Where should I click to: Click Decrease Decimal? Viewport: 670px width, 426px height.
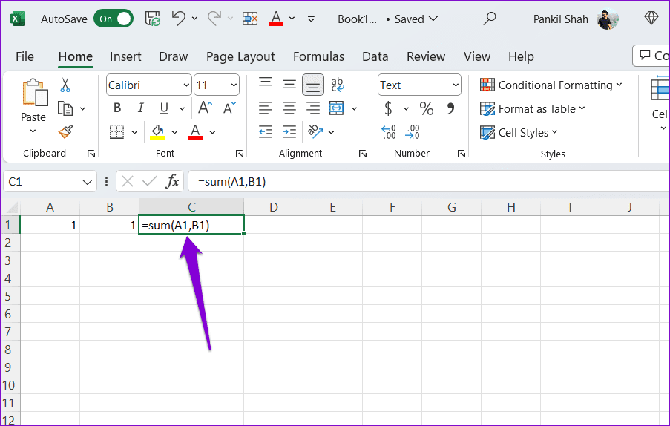[x=413, y=131]
